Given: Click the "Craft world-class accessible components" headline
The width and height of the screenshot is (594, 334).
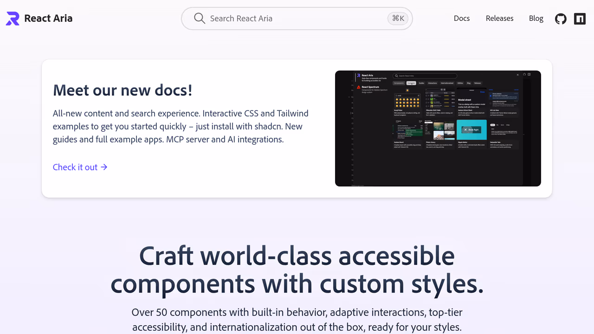Looking at the screenshot, I should pos(297,269).
